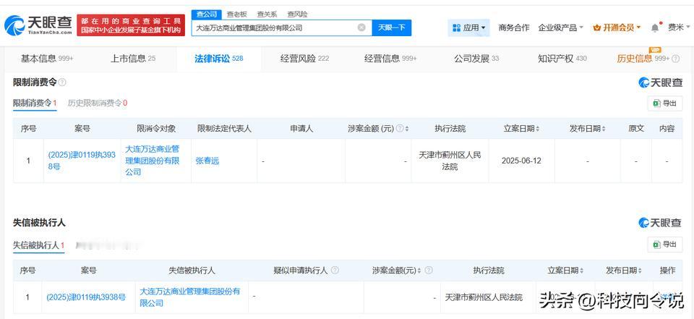The width and height of the screenshot is (694, 319).
Task: Select the 失信被执行人 1 sub-tab
Action: click(x=39, y=245)
